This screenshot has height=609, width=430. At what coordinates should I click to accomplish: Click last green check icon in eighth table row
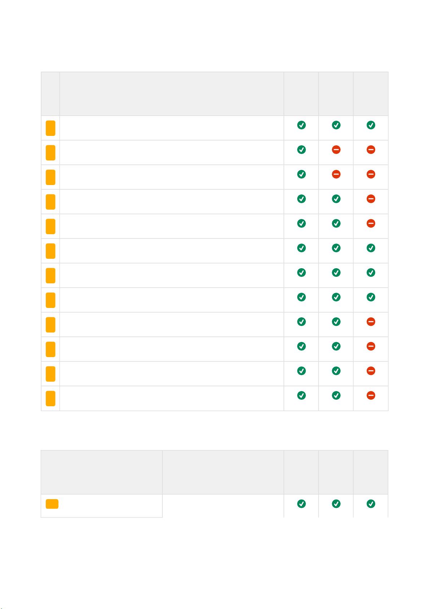(370, 297)
